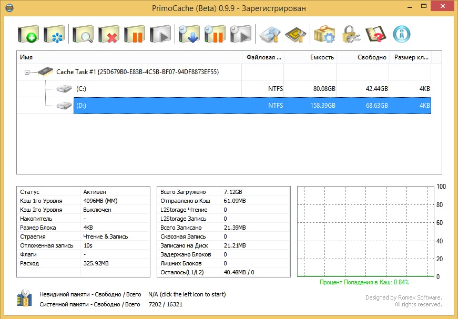
Task: Click the 42.44GB free space cell
Action: tap(377, 89)
